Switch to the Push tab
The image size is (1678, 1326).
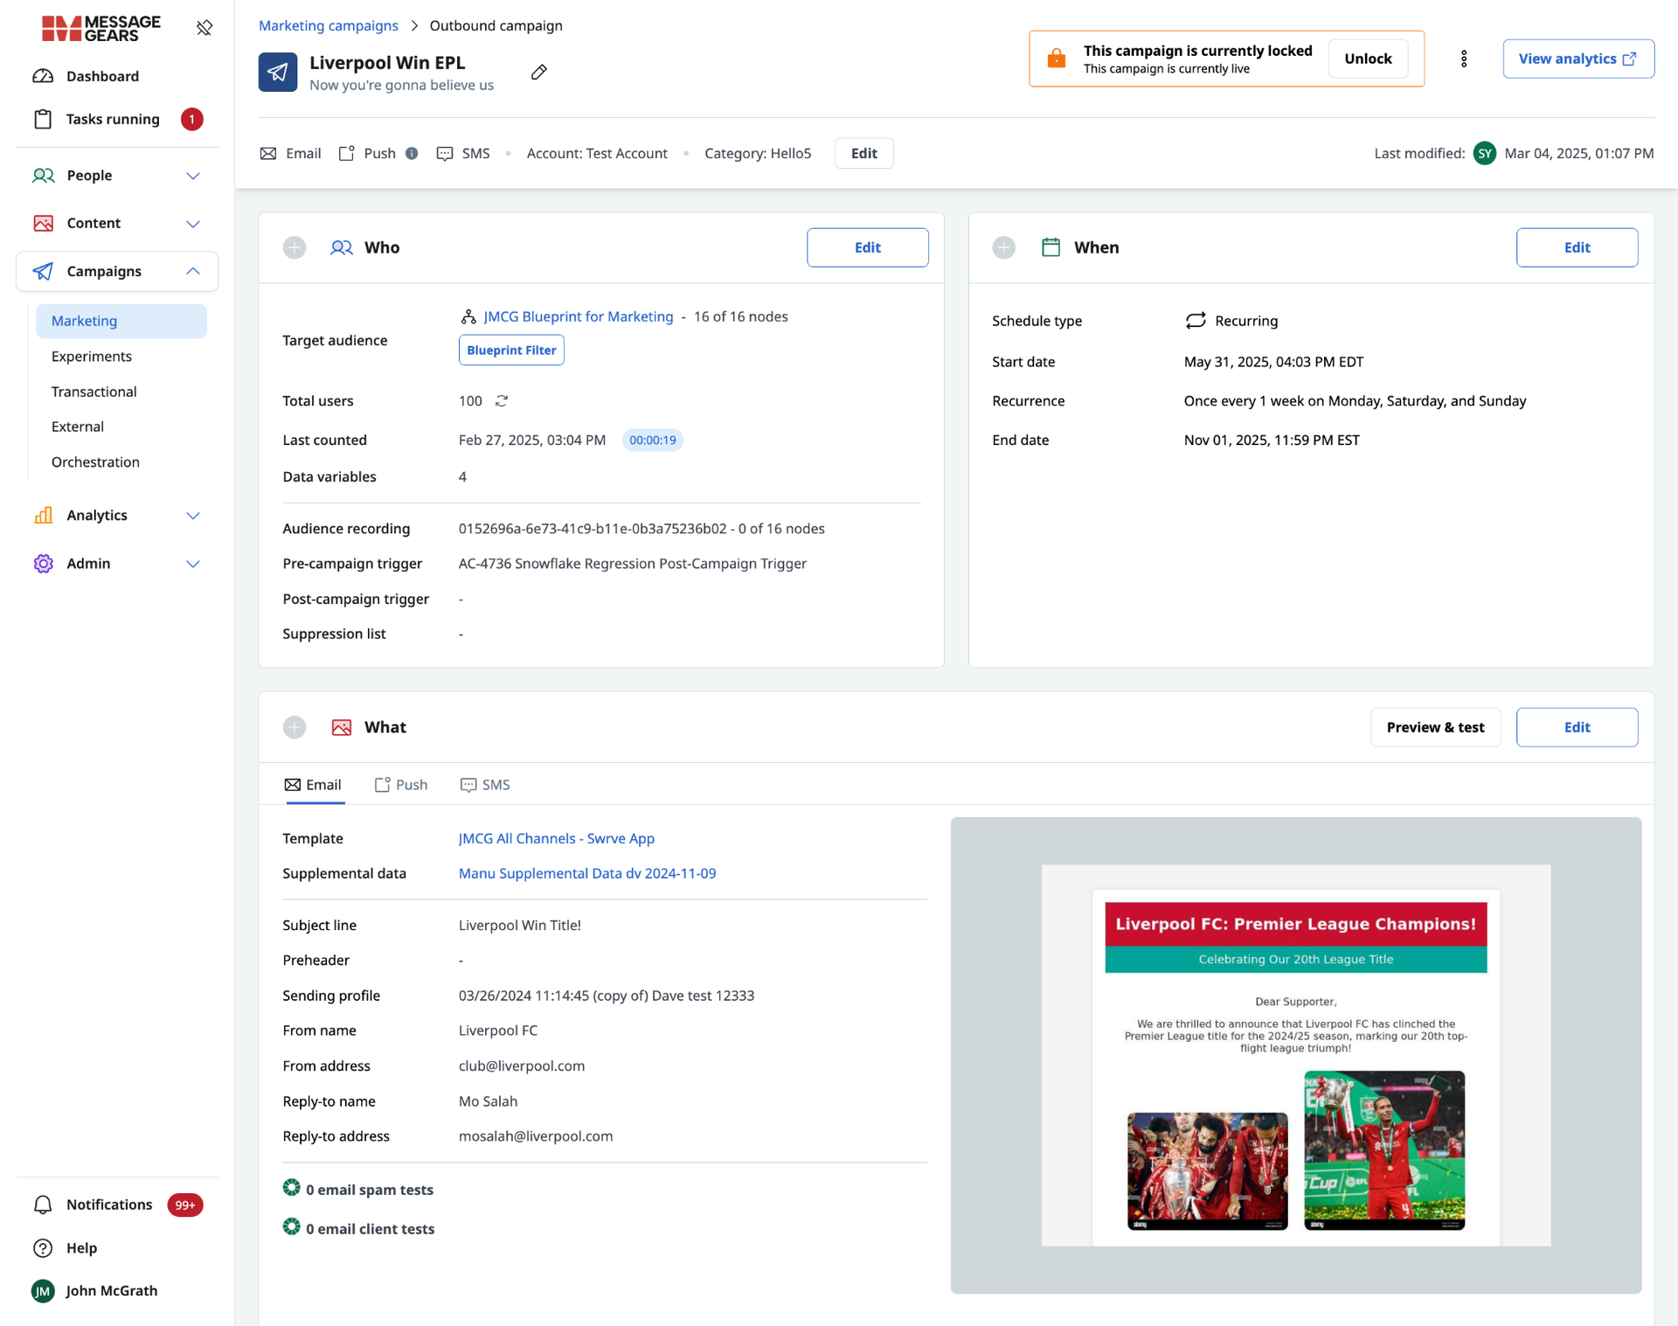pyautogui.click(x=401, y=785)
